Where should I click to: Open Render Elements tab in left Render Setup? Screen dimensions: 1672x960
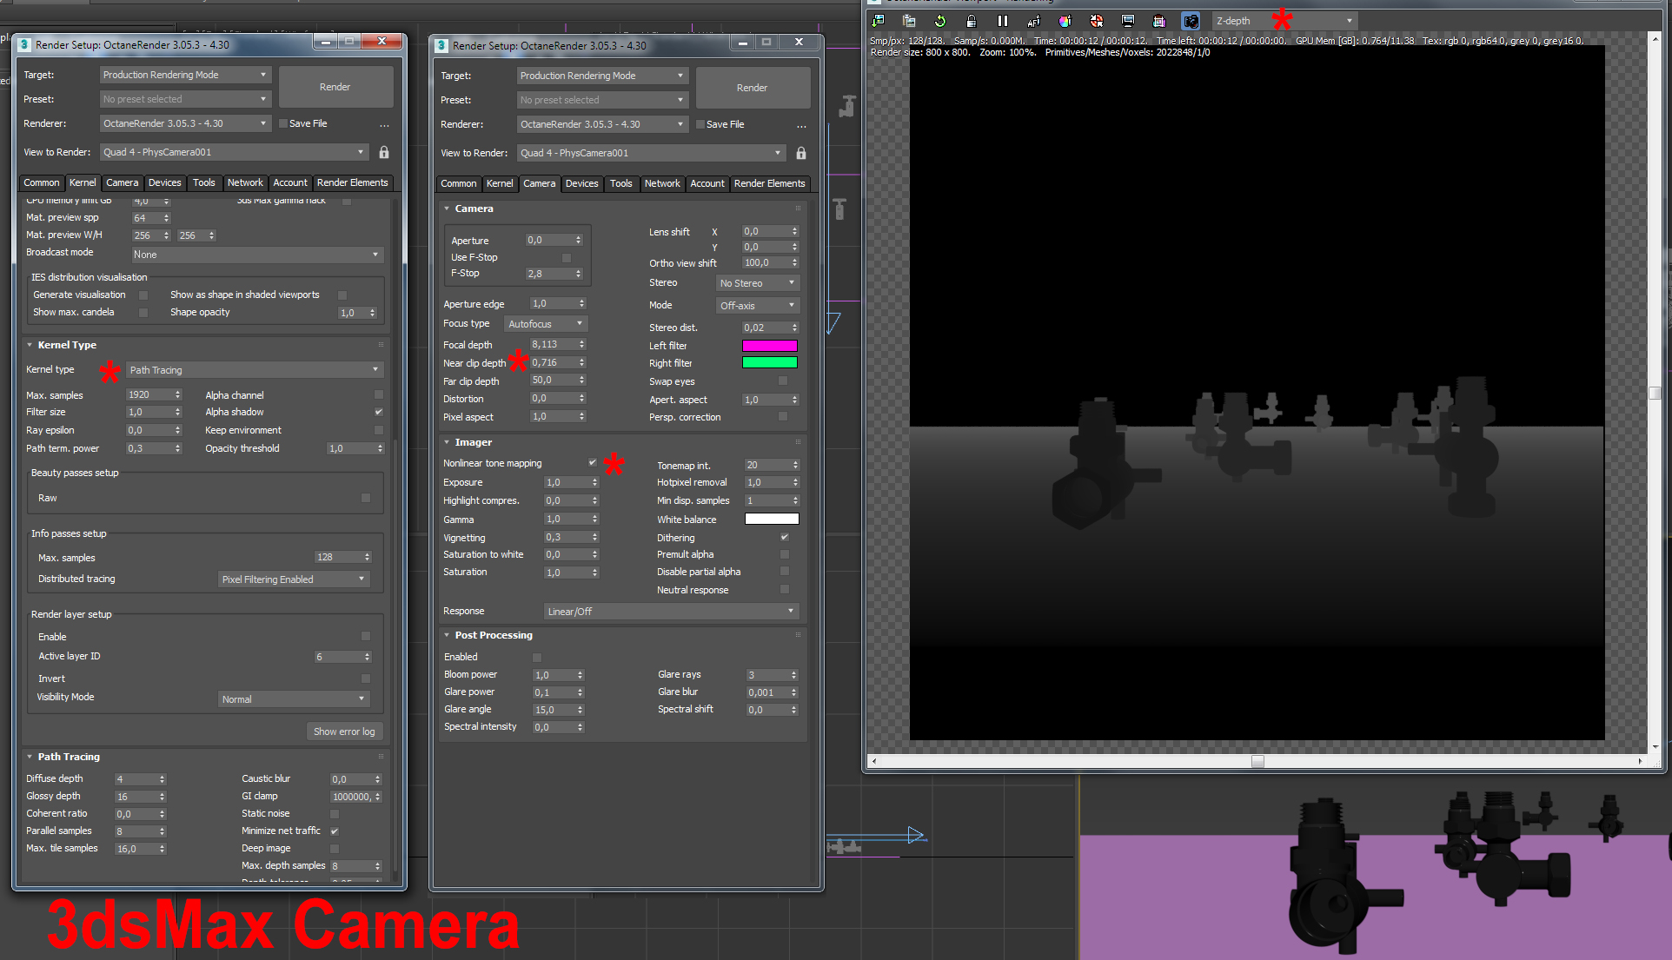tap(352, 182)
